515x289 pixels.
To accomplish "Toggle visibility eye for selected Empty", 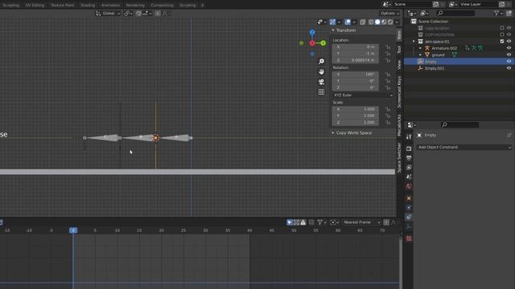I will tap(509, 61).
